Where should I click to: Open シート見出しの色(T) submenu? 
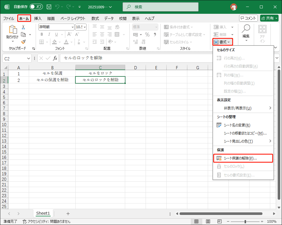pos(243,141)
